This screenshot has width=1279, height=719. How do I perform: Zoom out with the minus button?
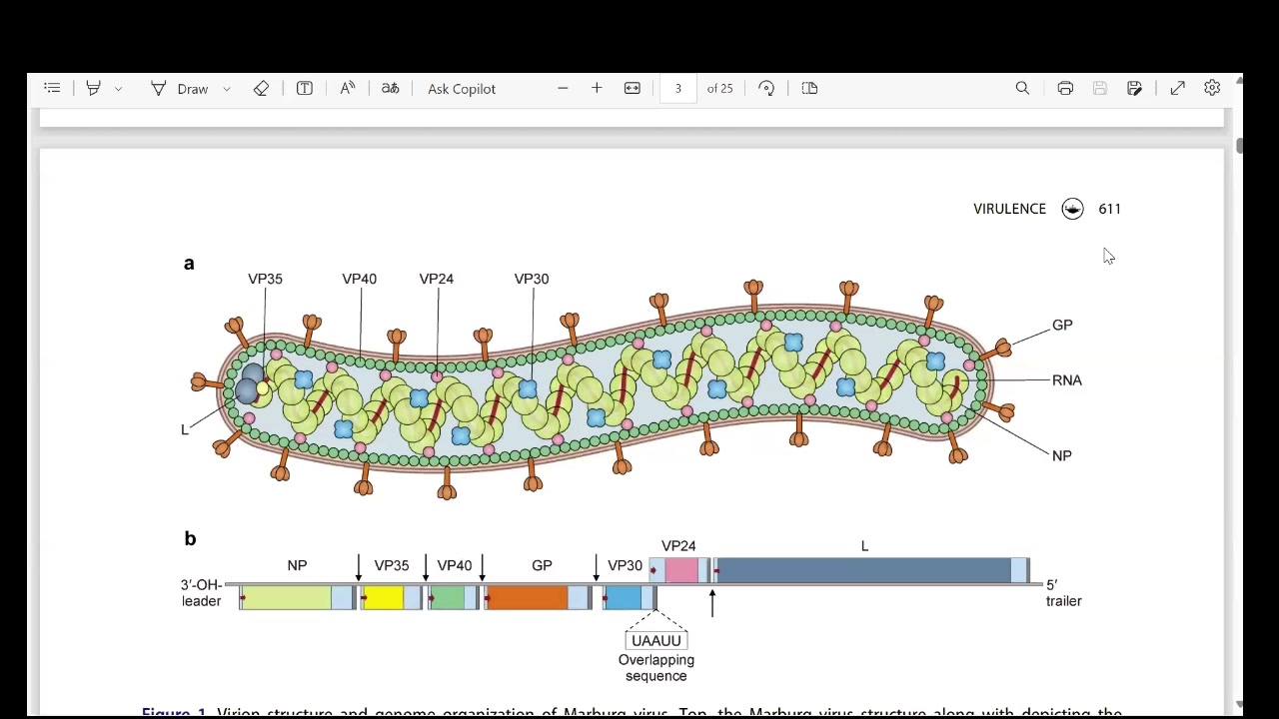point(563,89)
